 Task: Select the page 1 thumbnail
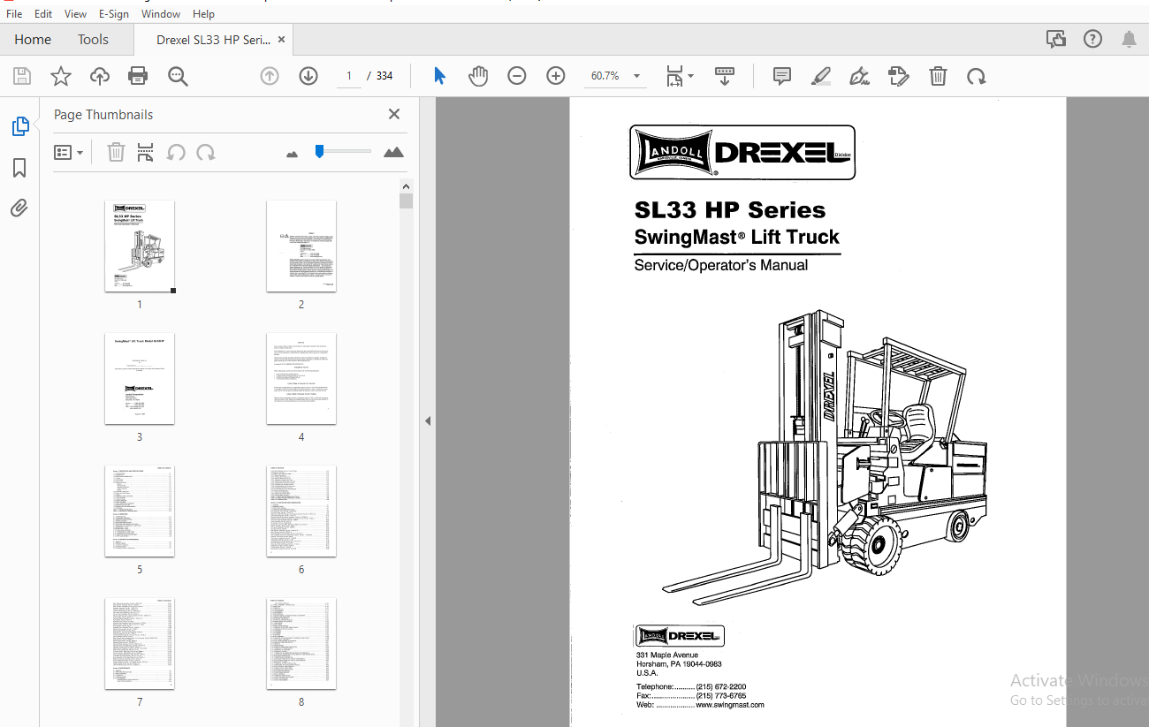[x=140, y=246]
